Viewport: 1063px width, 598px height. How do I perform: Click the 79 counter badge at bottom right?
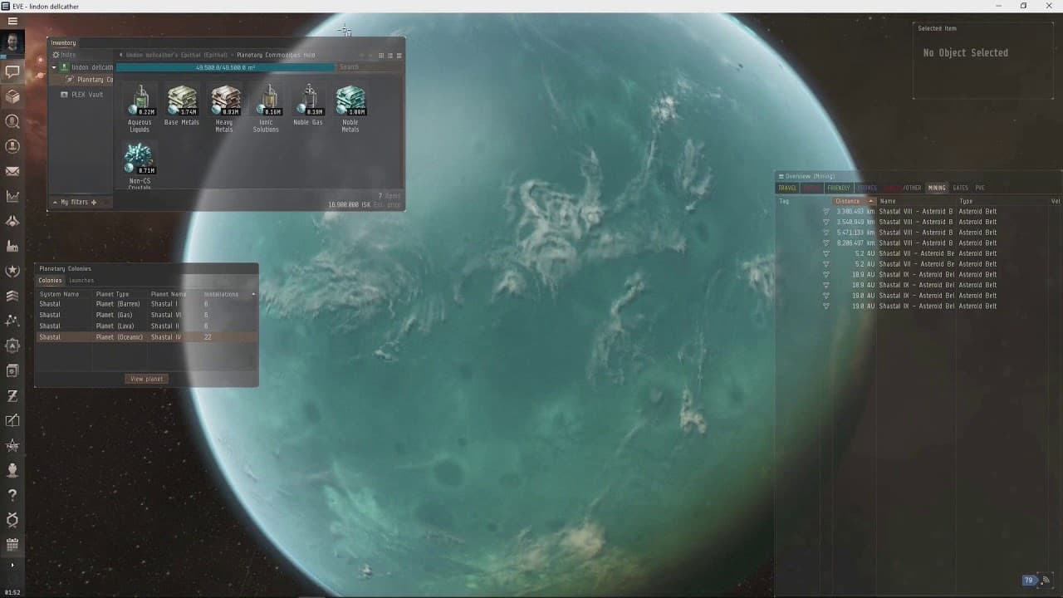click(1029, 581)
